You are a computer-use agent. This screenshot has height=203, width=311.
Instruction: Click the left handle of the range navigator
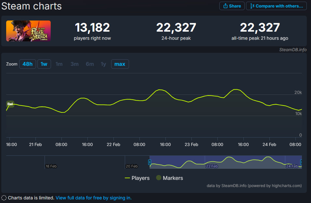point(149,162)
